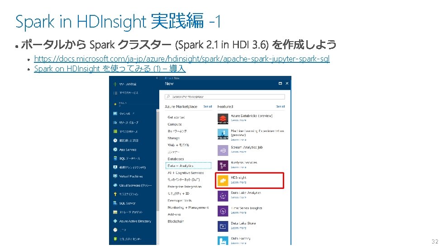Click the Azure Databricks preview icon
The width and height of the screenshot is (443, 249).
(x=223, y=119)
